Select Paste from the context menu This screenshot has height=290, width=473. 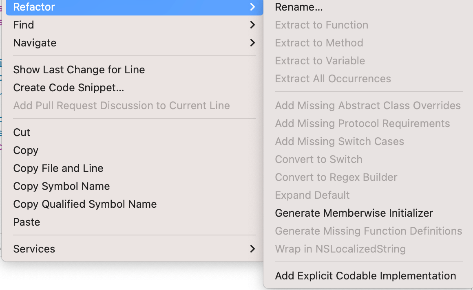click(x=27, y=222)
